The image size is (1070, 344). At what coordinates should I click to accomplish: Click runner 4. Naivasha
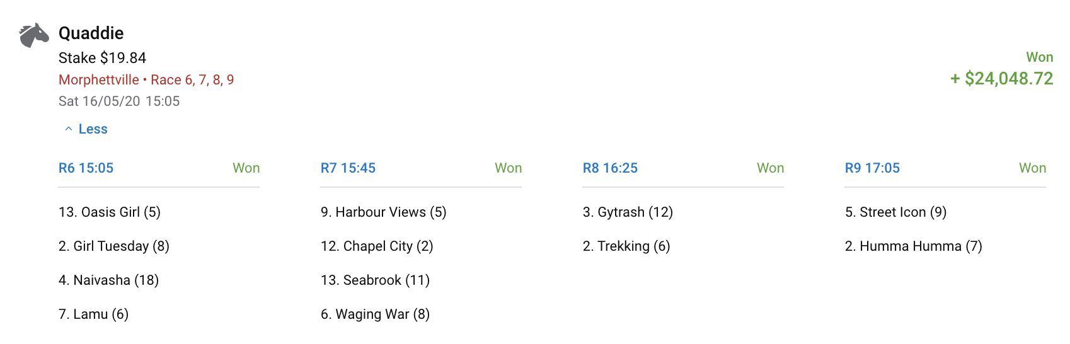click(x=108, y=280)
